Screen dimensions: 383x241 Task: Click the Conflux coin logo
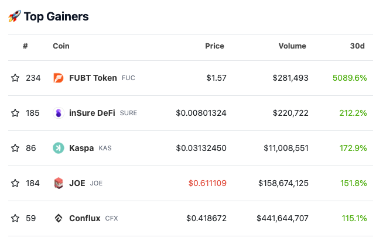[x=58, y=218]
